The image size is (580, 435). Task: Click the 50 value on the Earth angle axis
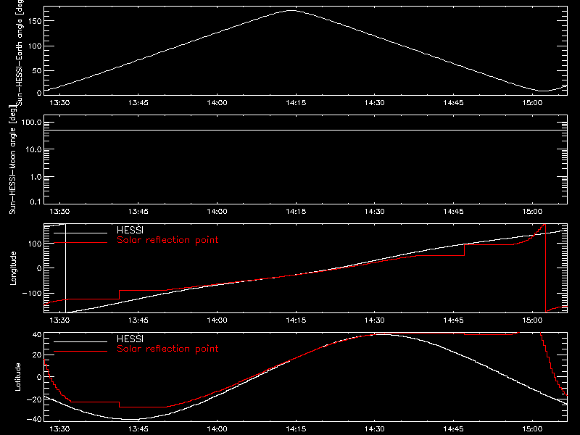(x=37, y=70)
